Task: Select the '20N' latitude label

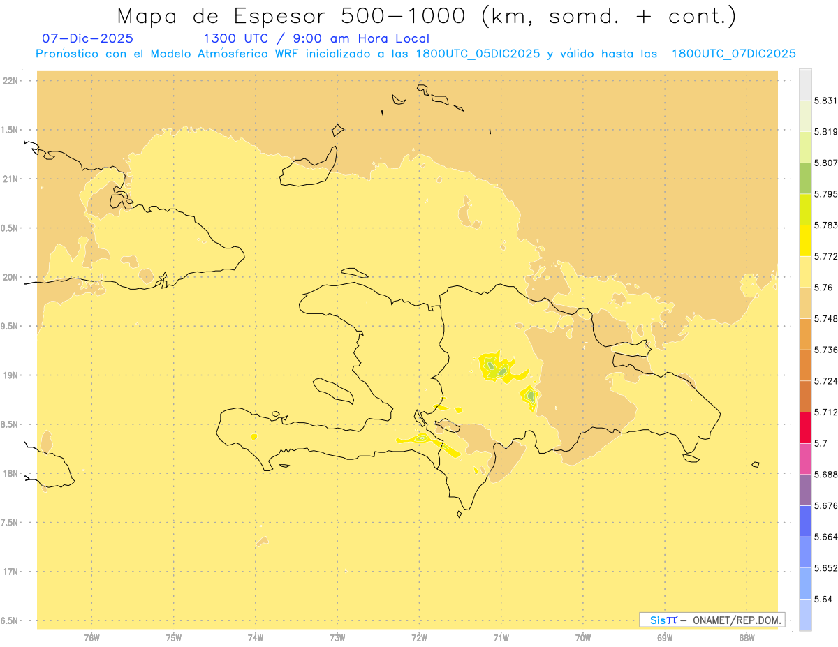Action: pos(11,277)
